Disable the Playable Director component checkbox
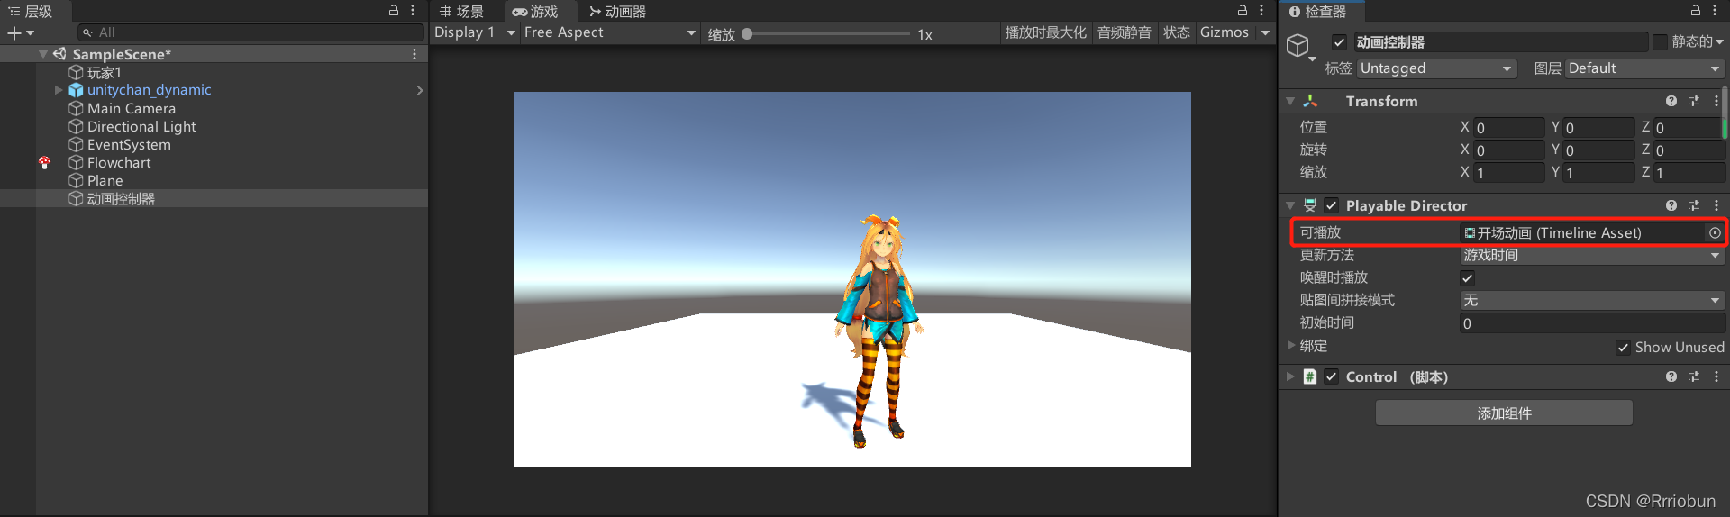 point(1332,205)
